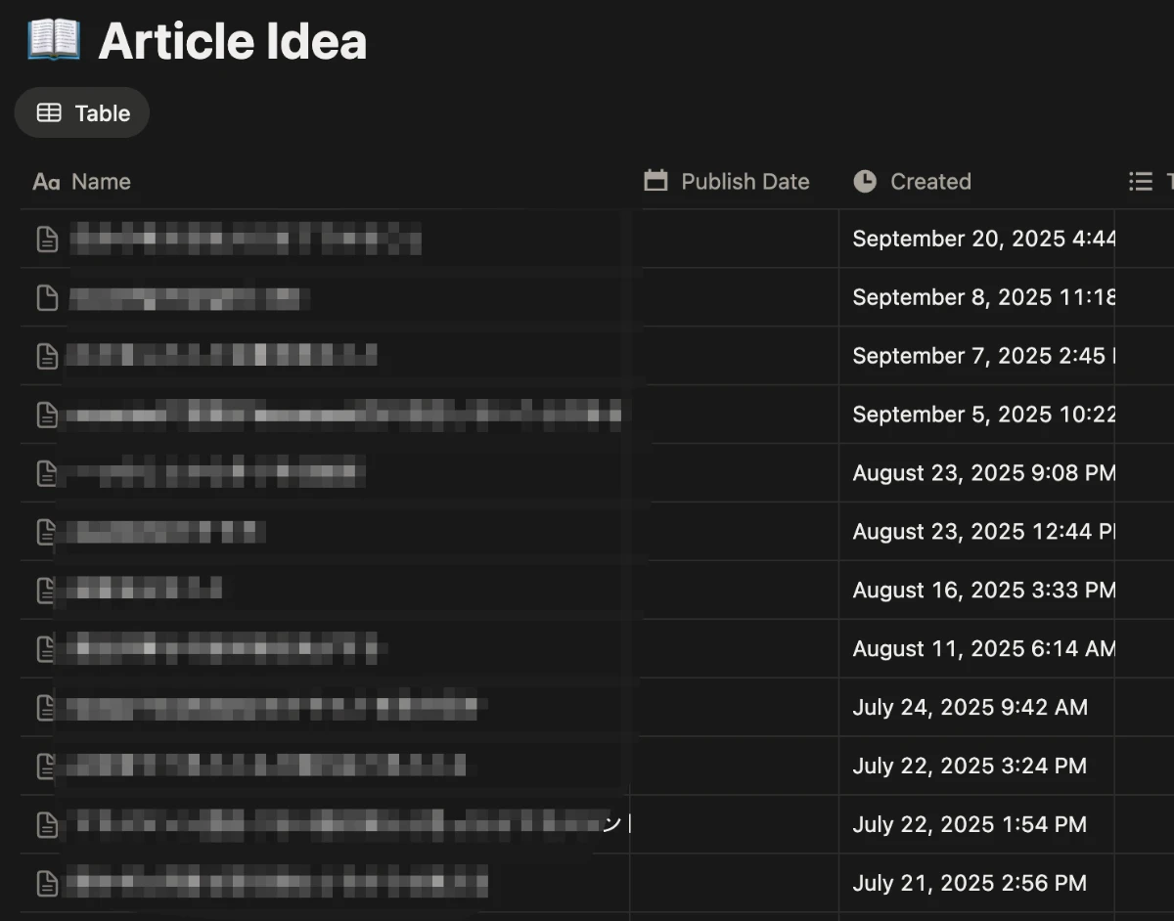Image resolution: width=1174 pixels, height=921 pixels.
Task: Click the open book emoji page icon
Action: tap(54, 41)
